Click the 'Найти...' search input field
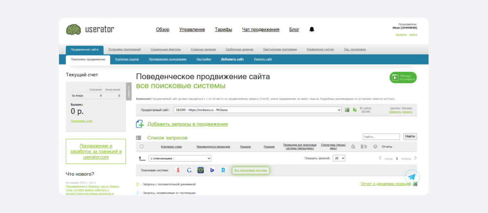The image size is (488, 213). tap(381, 136)
